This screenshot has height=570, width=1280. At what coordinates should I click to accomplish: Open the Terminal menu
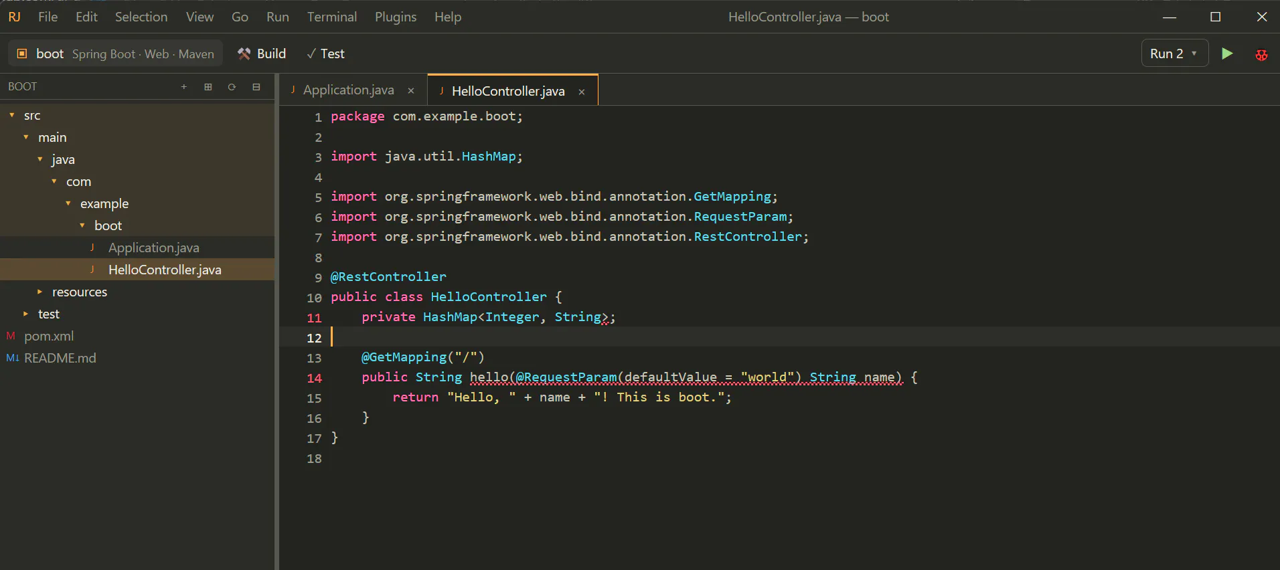pos(332,17)
